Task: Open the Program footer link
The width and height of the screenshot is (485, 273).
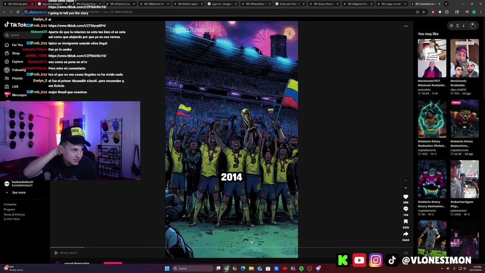Action: tap(9, 209)
